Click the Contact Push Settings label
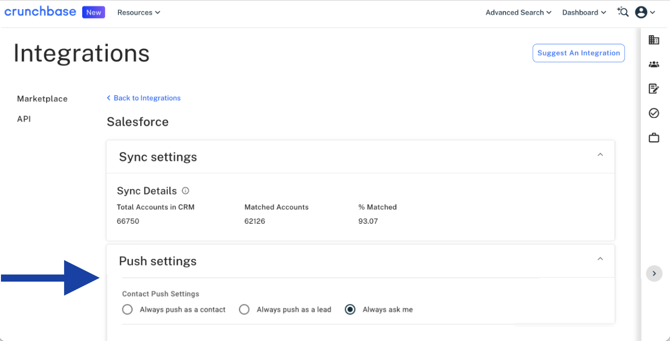Image resolution: width=670 pixels, height=341 pixels. pos(161,294)
